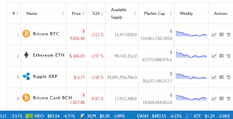The width and height of the screenshot is (233, 119).
Task: Click the -3.53 % change value
Action: click(97, 35)
